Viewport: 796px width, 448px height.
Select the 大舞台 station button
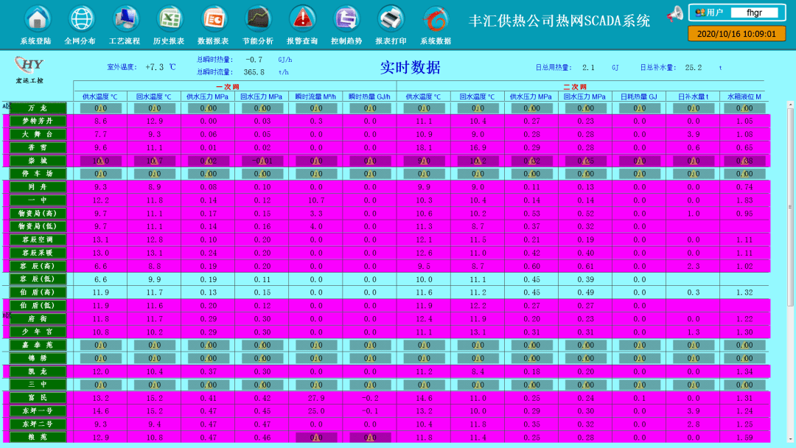pos(38,134)
